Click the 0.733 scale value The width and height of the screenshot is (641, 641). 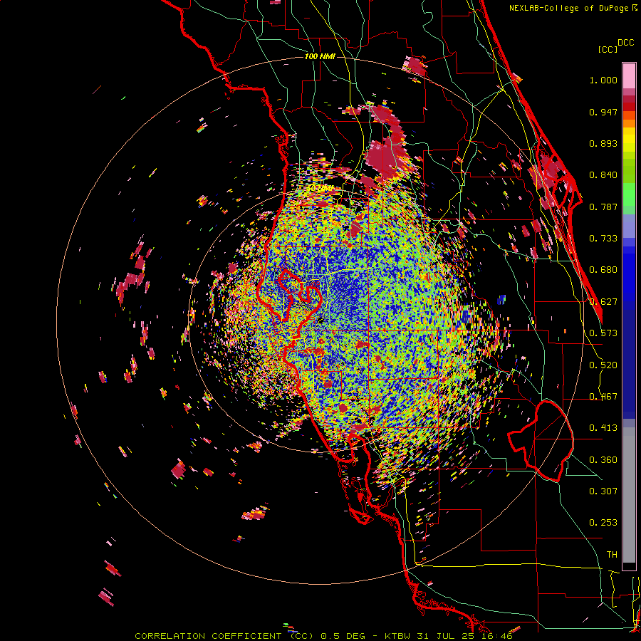click(x=603, y=239)
